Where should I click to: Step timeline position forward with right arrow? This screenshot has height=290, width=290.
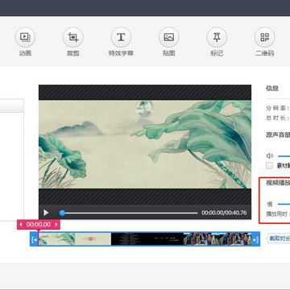click(56, 225)
